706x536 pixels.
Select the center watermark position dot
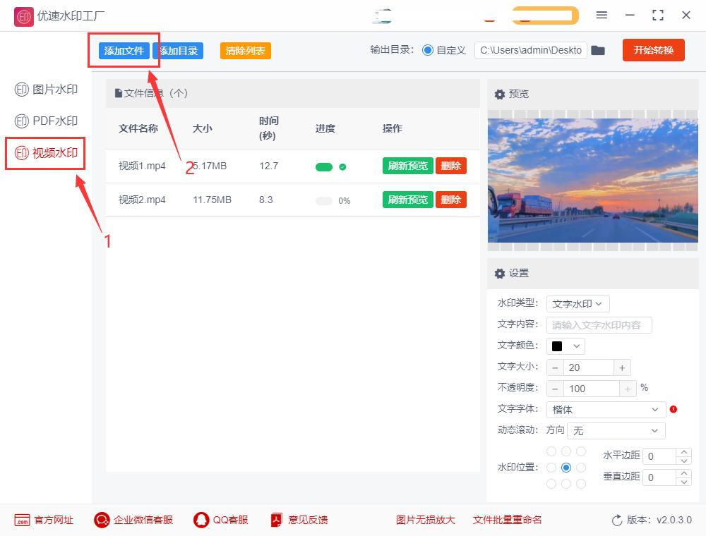(567, 467)
